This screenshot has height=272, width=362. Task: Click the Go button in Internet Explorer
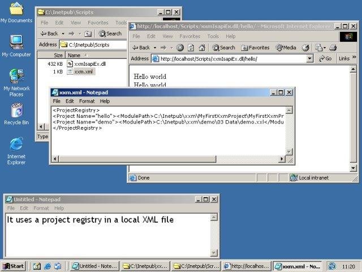[x=325, y=59]
